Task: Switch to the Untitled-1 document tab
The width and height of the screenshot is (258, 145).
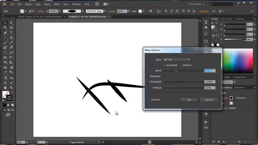Action: click(x=87, y=17)
